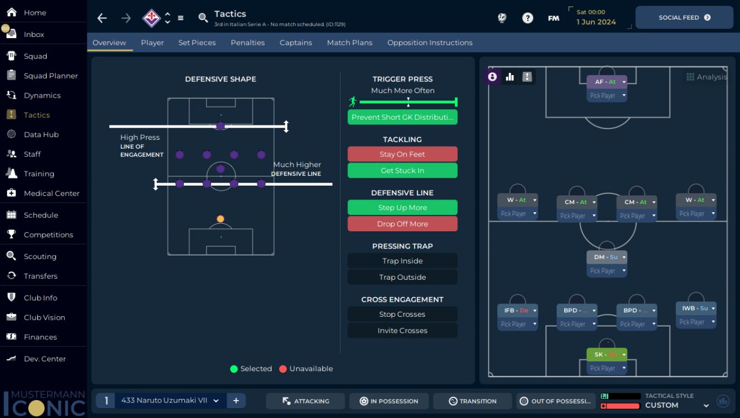Viewport: 740px width, 418px height.
Task: Open the Captains tab
Action: (296, 43)
